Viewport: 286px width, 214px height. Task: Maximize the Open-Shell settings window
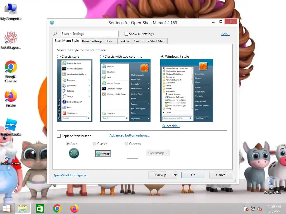pos(221,22)
